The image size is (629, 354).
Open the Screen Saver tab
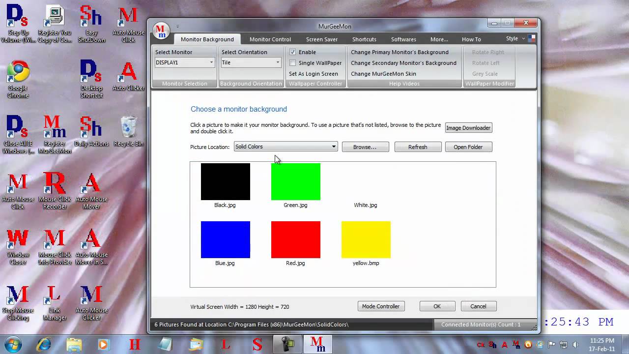(321, 39)
